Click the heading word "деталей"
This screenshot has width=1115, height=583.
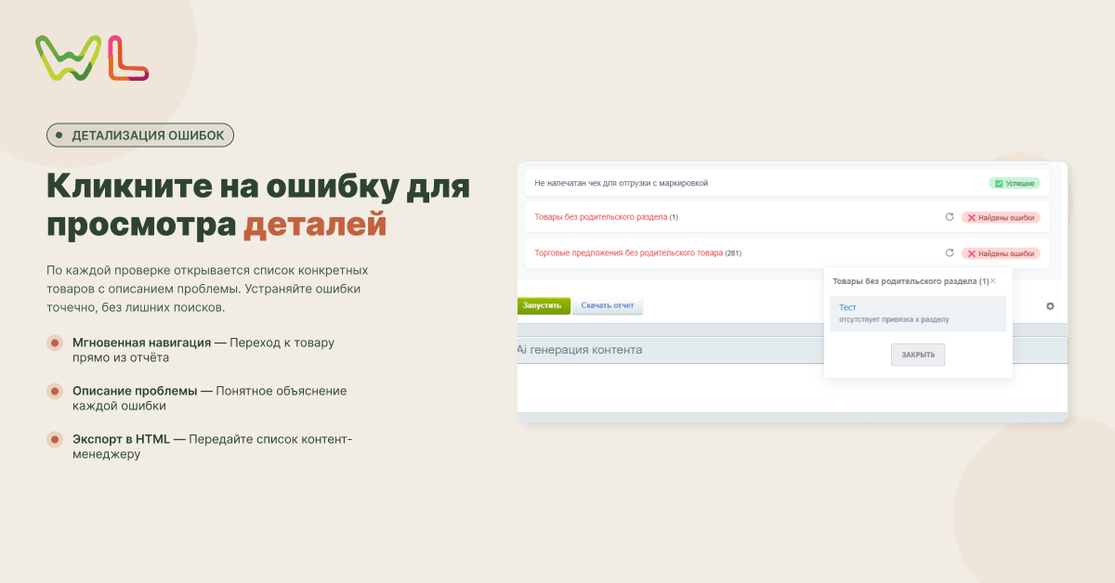(x=315, y=226)
